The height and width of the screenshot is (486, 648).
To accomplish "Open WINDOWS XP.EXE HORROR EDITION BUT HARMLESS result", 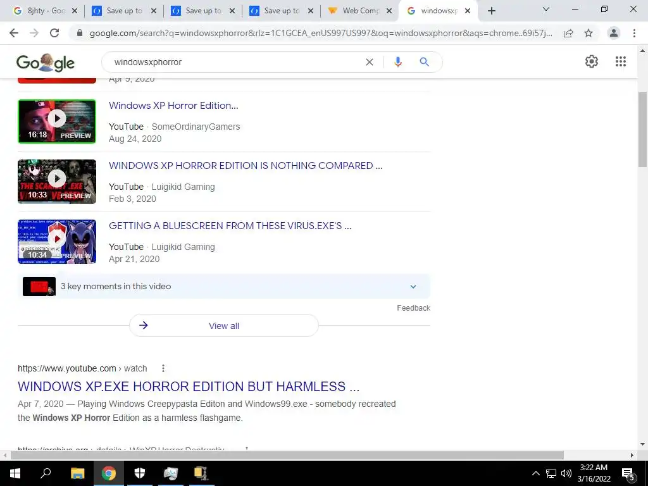I will (189, 387).
